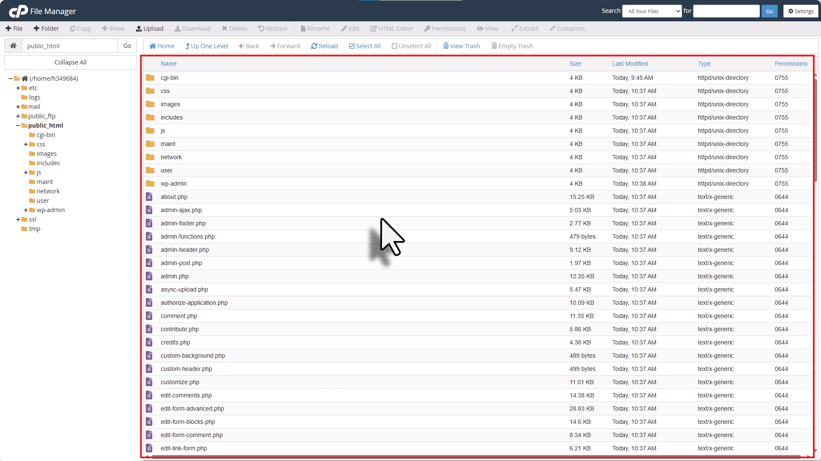Click the Move toolbar button
This screenshot has width=821, height=461.
pos(113,29)
